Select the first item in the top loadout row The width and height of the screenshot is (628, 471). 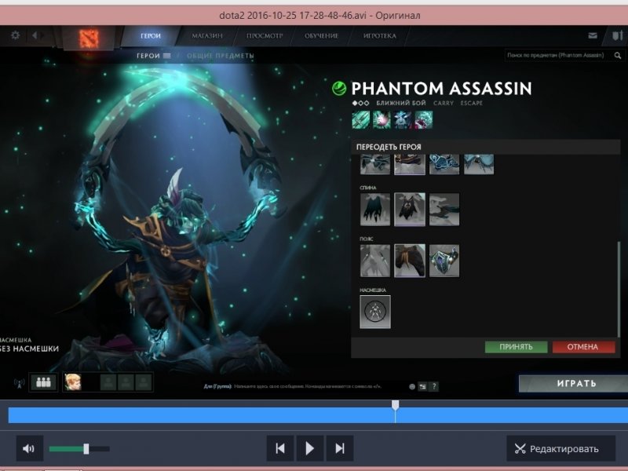pos(375,164)
